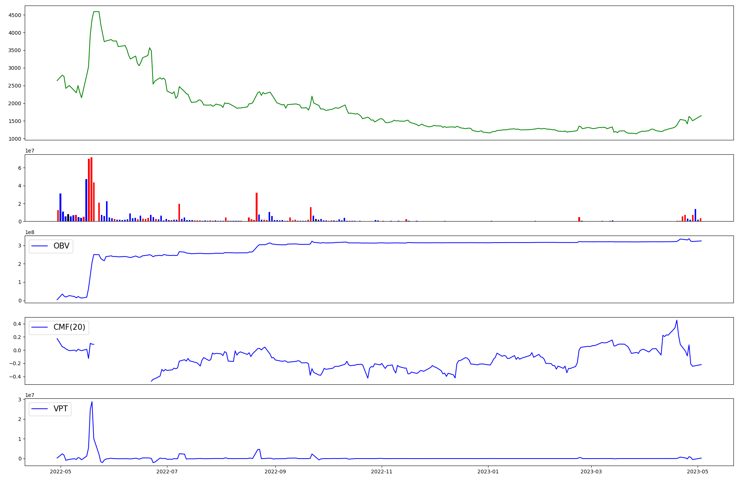Click the 2023-05 x-axis date label
739x480 pixels.
(x=698, y=472)
